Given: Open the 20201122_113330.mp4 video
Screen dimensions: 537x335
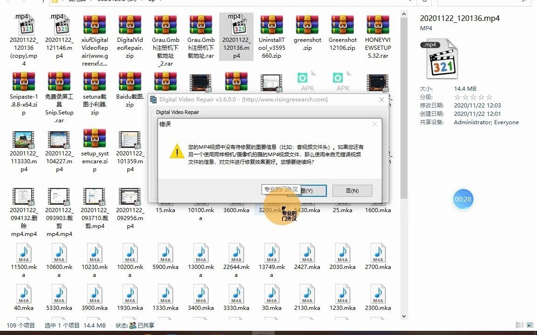Looking at the screenshot, I should [x=23, y=140].
